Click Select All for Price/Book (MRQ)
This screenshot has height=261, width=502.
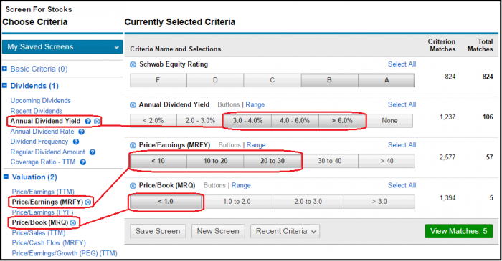coord(402,185)
